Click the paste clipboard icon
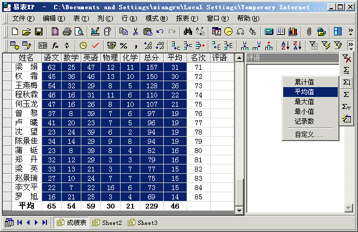The image size is (358, 232). [147, 32]
